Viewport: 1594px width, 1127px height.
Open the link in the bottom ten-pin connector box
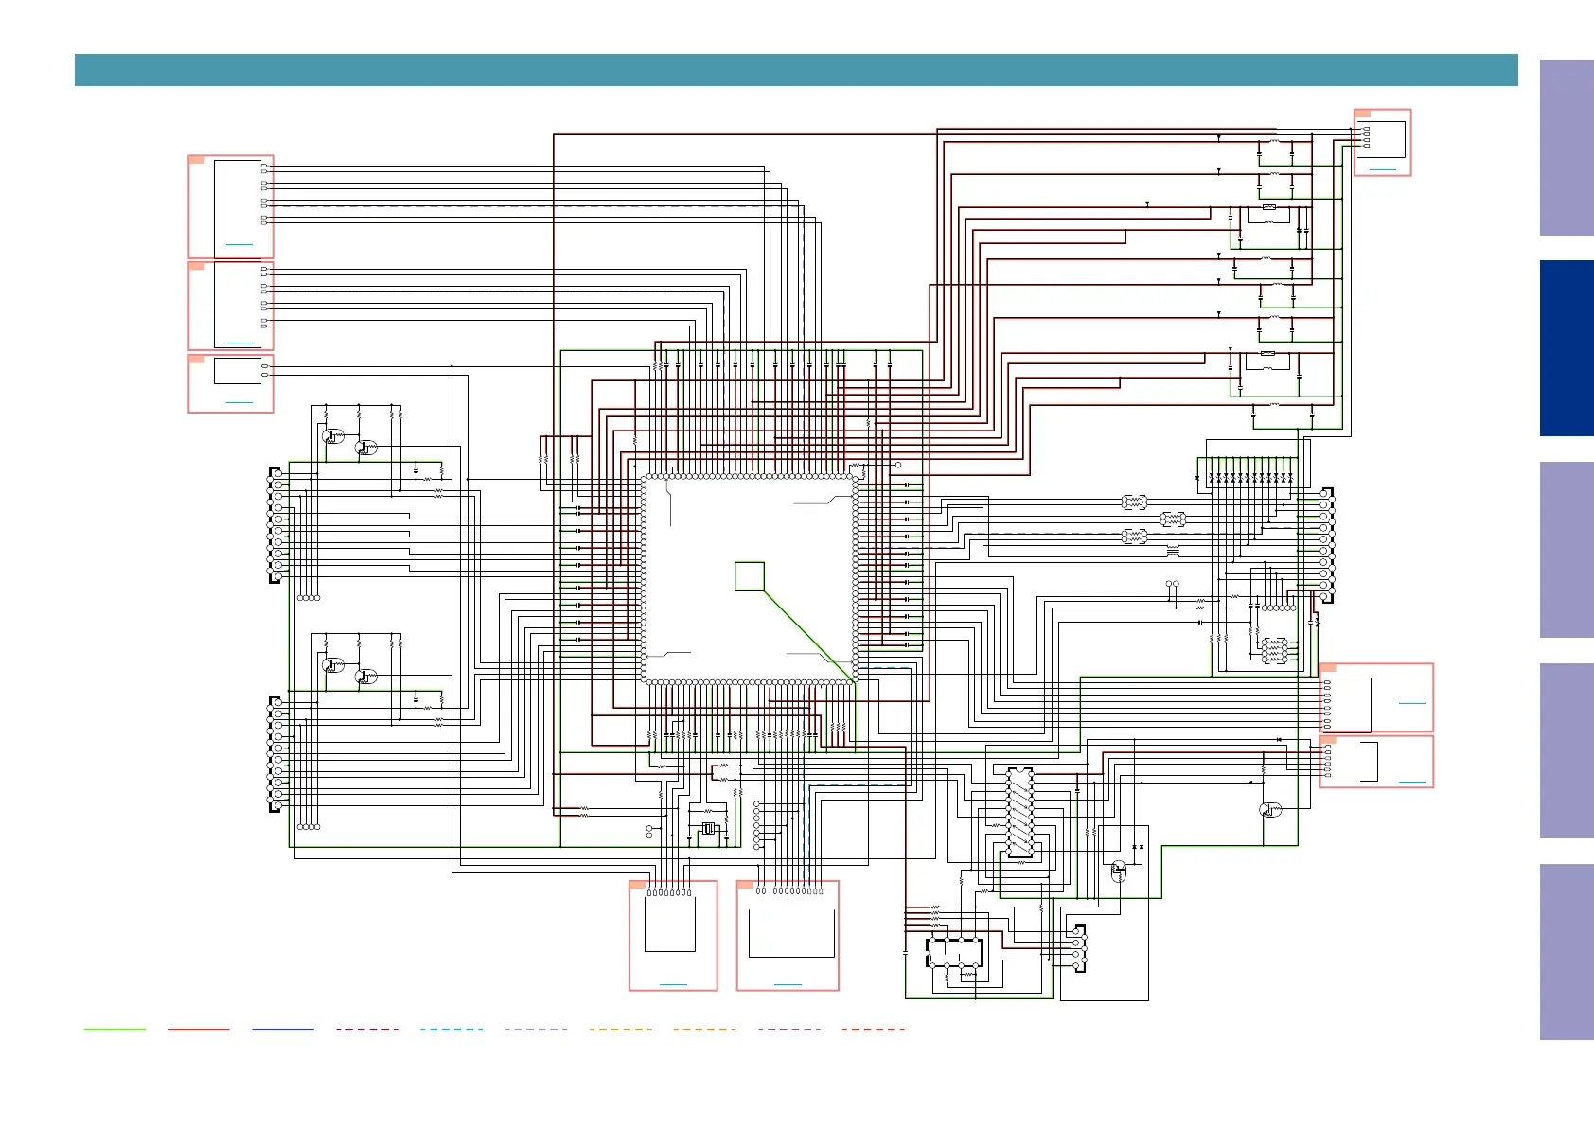788,985
